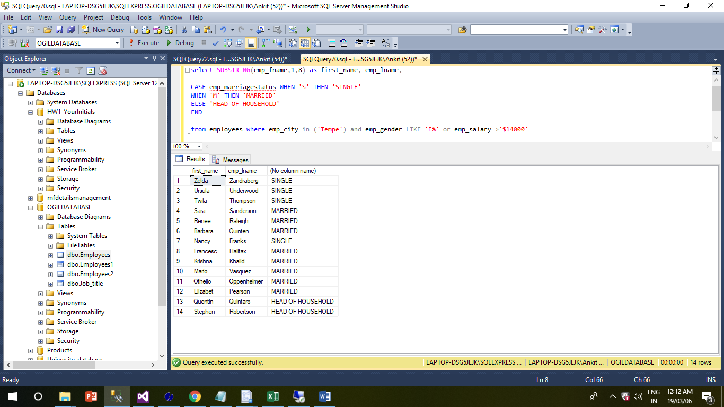724x407 pixels.
Task: Click the Find in Files binoculars icon
Action: click(462, 30)
